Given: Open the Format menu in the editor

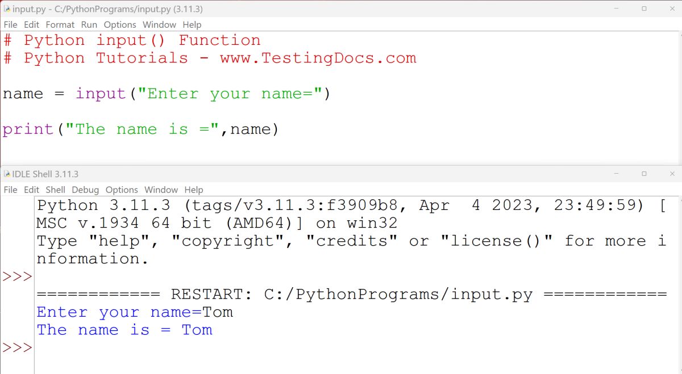Looking at the screenshot, I should [60, 24].
